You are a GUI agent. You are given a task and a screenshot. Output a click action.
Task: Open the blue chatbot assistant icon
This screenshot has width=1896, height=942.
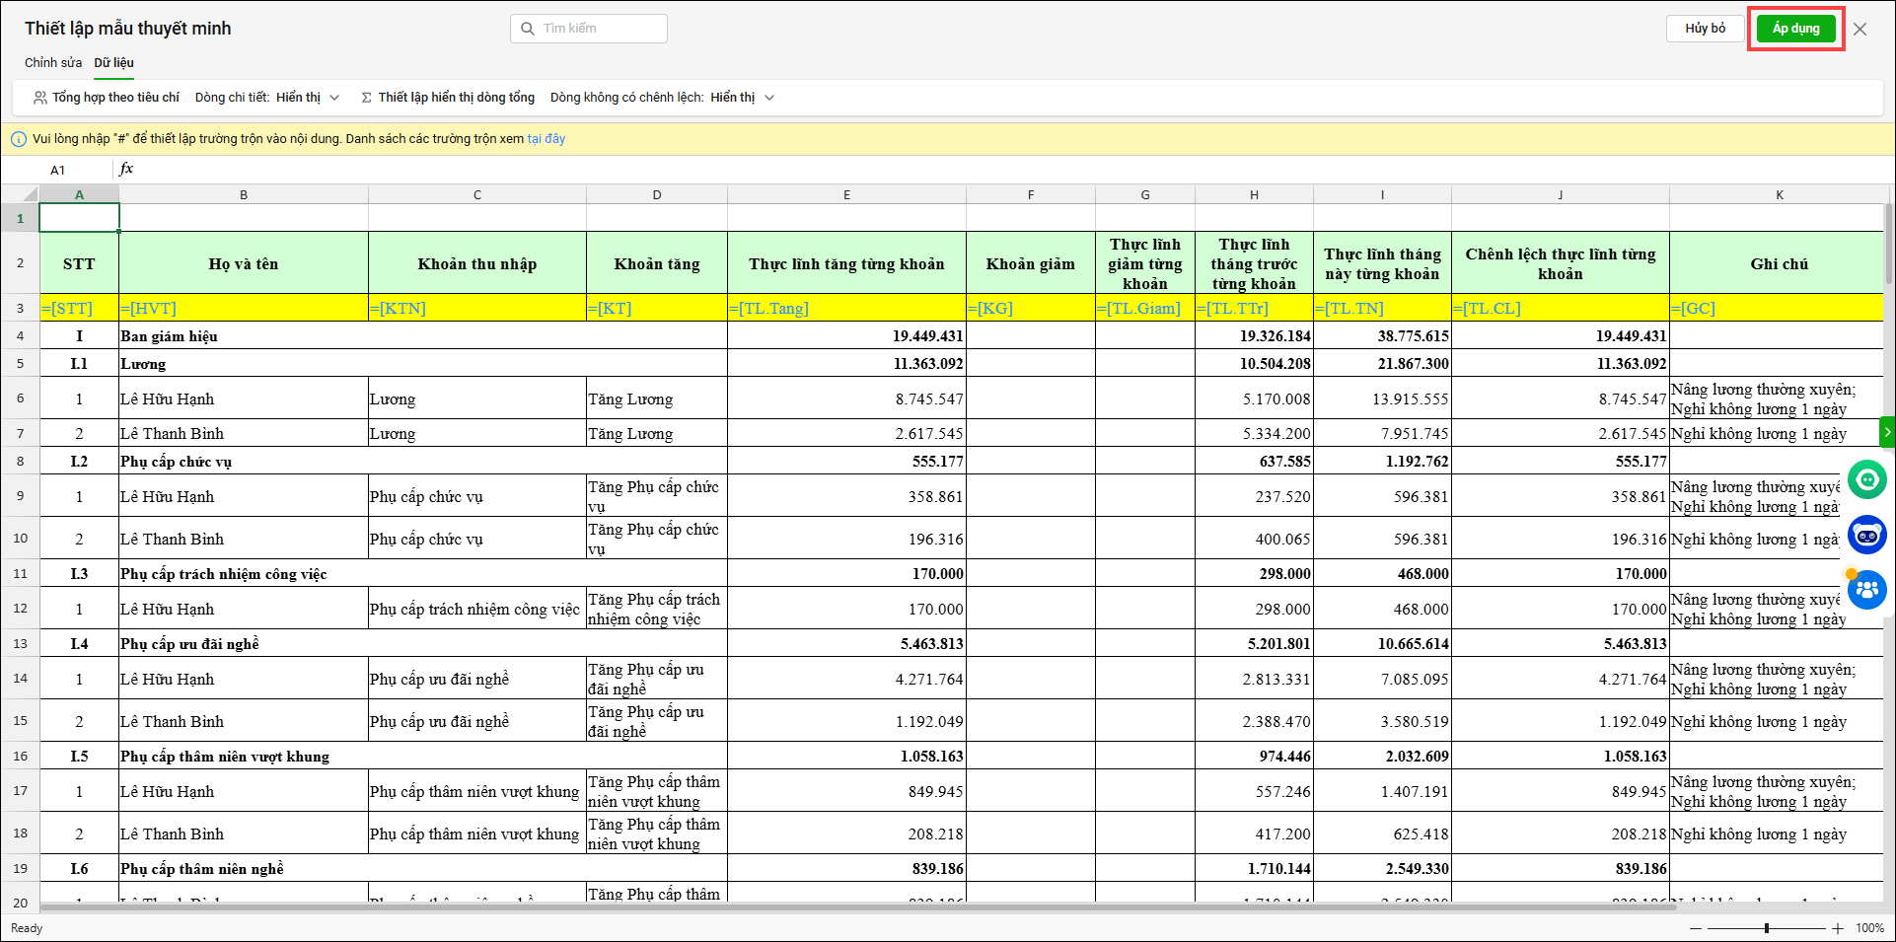[1866, 536]
